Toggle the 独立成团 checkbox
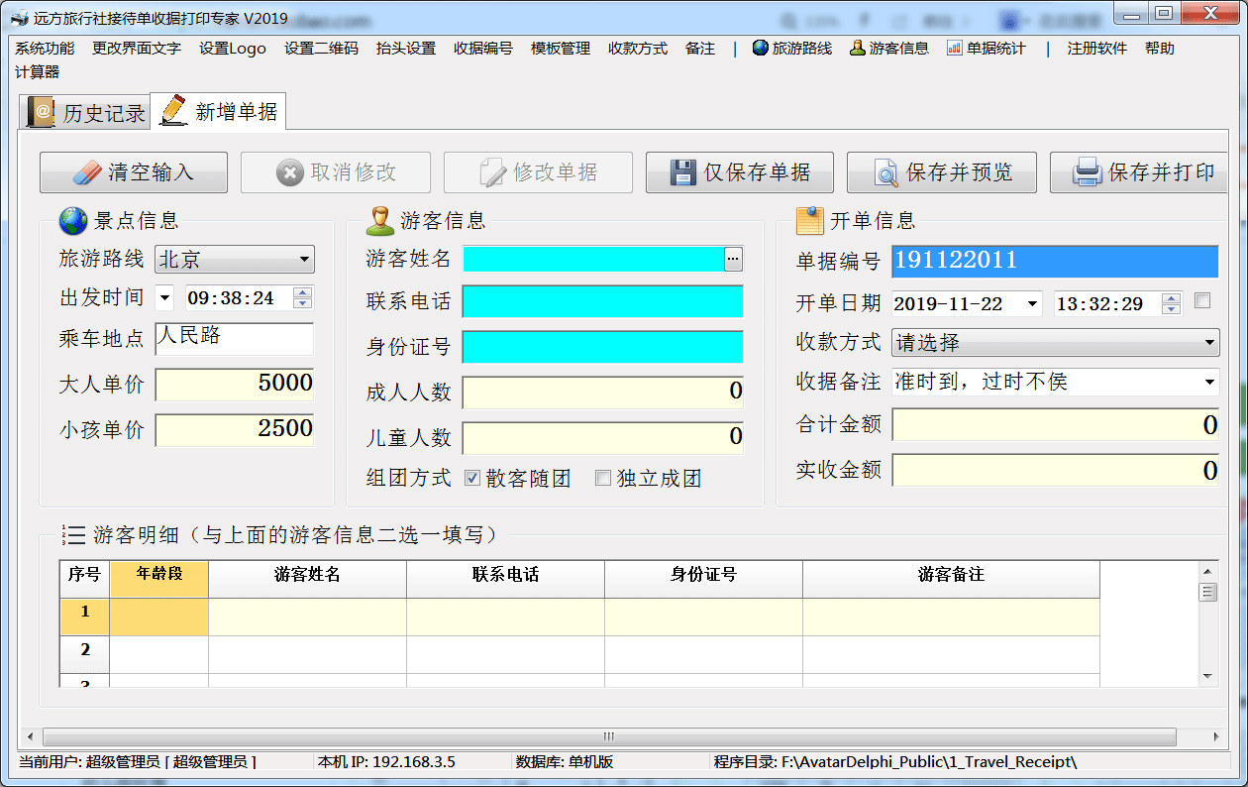The width and height of the screenshot is (1248, 787). [x=602, y=478]
